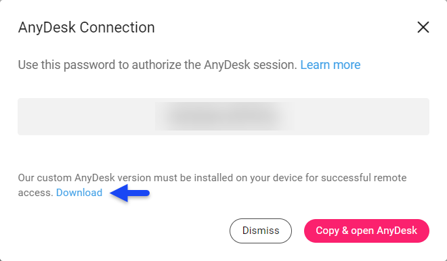Exit the dialog using the close cross
Viewport: 447px width, 261px height.
423,27
